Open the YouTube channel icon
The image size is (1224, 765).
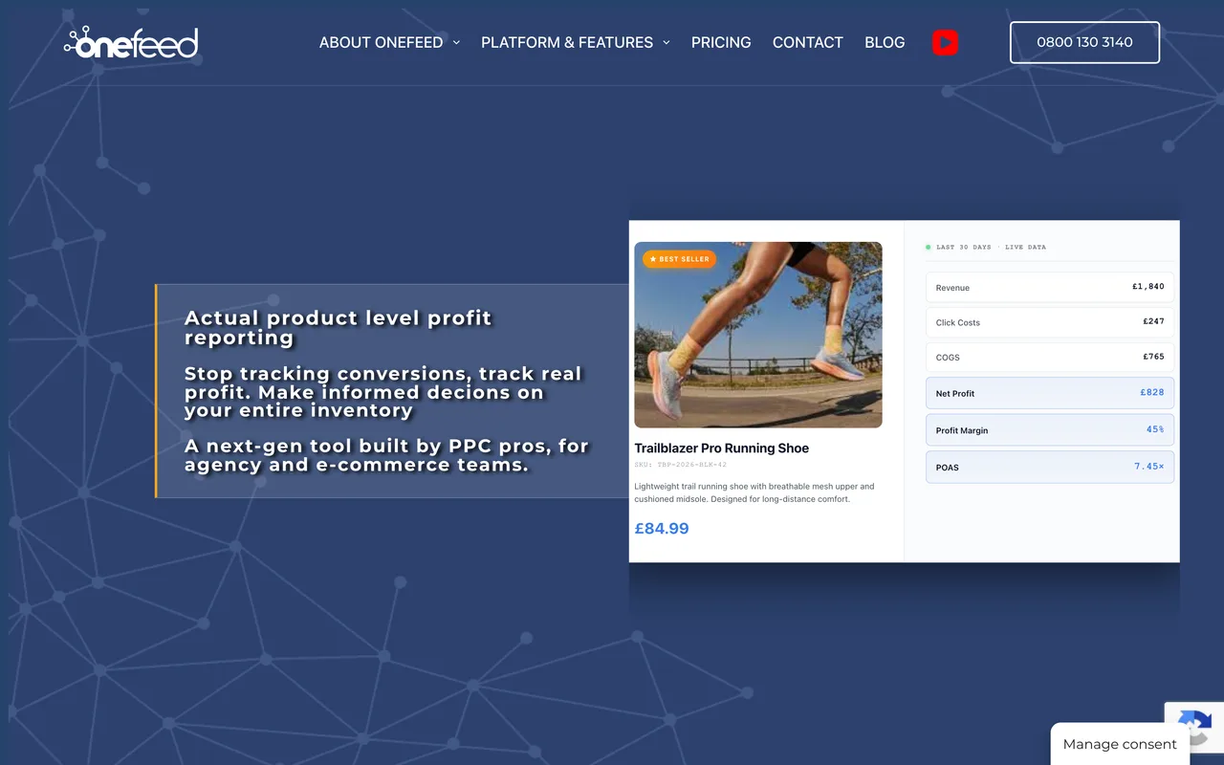tap(945, 42)
